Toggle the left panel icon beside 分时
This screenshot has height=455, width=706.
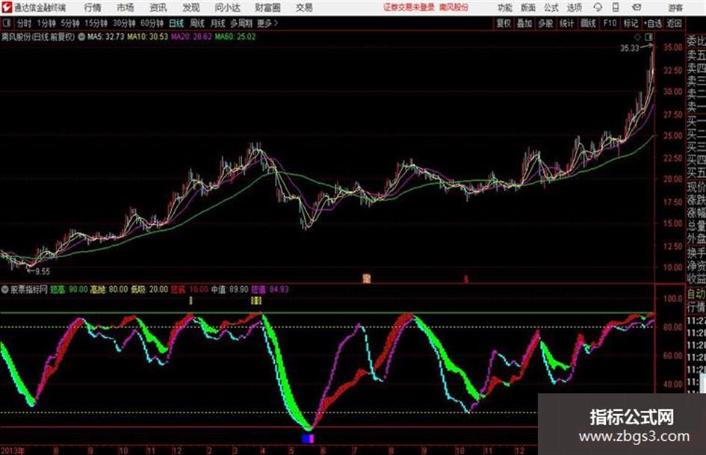coord(7,23)
